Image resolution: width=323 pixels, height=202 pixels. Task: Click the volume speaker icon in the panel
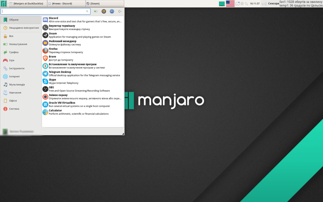tap(264, 3)
